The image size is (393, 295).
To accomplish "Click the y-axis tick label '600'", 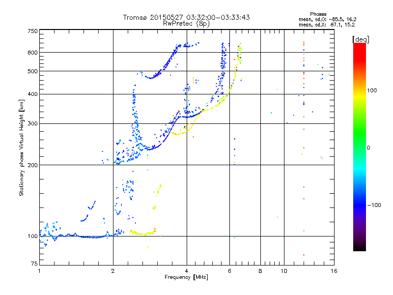I will tap(32, 53).
